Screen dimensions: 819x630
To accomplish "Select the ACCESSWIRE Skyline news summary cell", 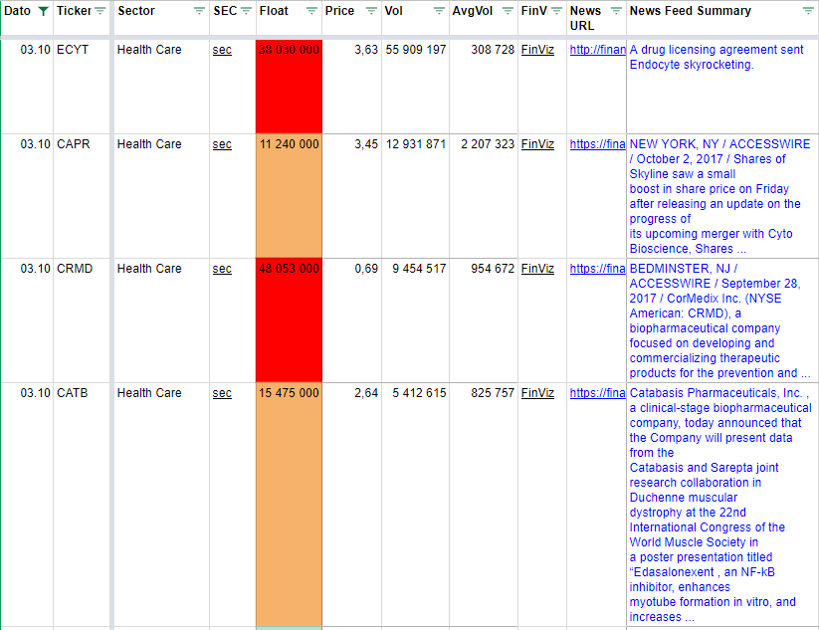I will tap(722, 196).
